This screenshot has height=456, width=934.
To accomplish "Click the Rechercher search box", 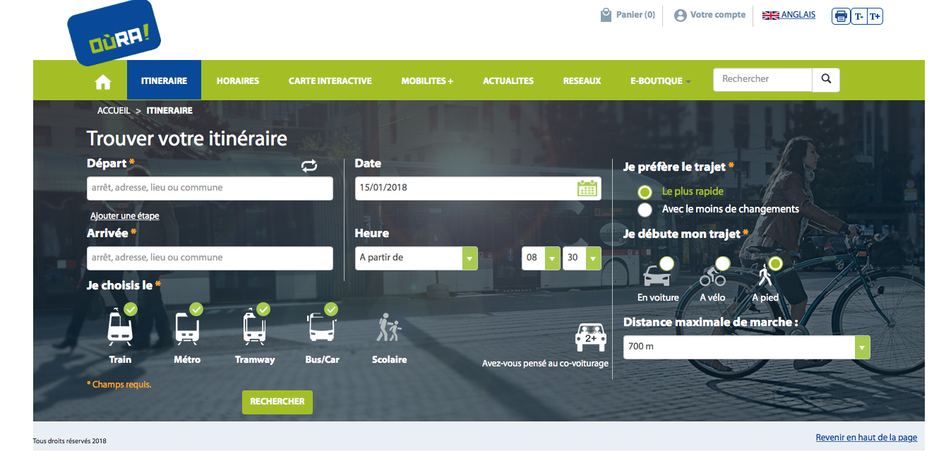I will 762,80.
